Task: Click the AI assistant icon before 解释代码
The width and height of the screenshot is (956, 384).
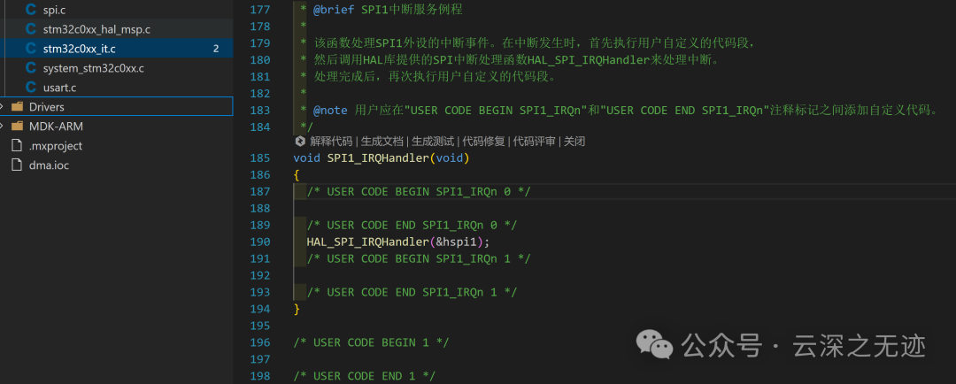Action: (301, 142)
